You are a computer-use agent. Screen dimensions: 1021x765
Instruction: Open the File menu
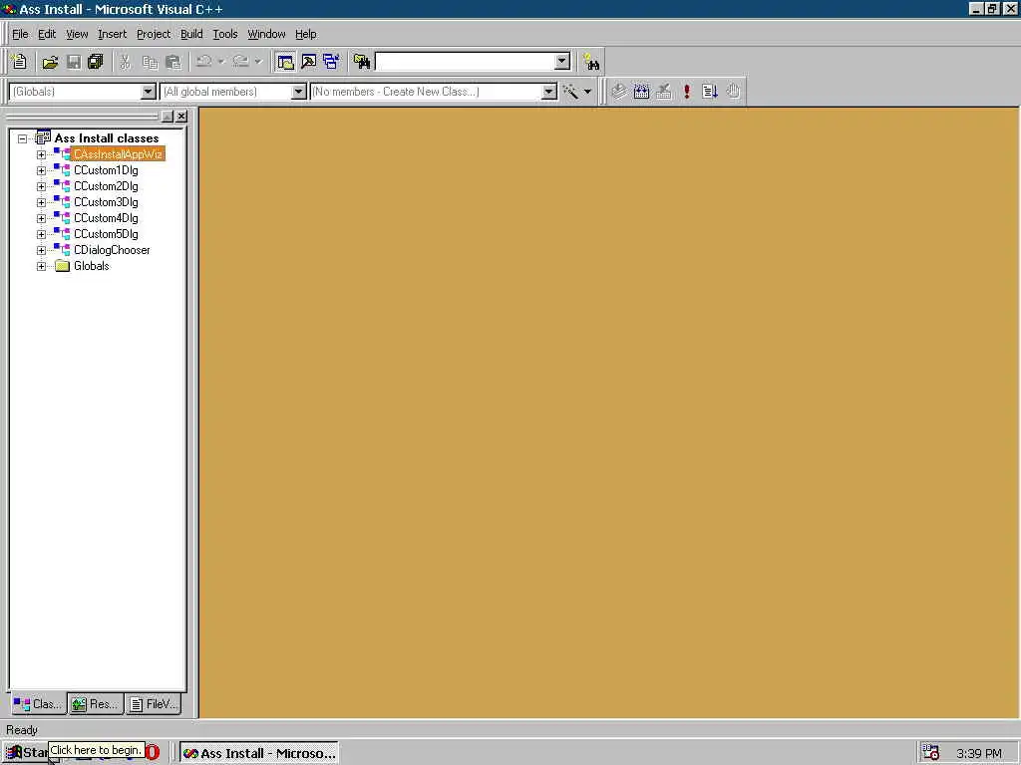click(x=20, y=34)
